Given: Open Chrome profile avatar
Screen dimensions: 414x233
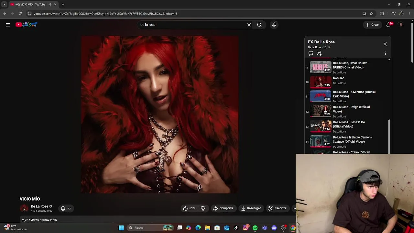Looking at the screenshot, I should [401, 14].
